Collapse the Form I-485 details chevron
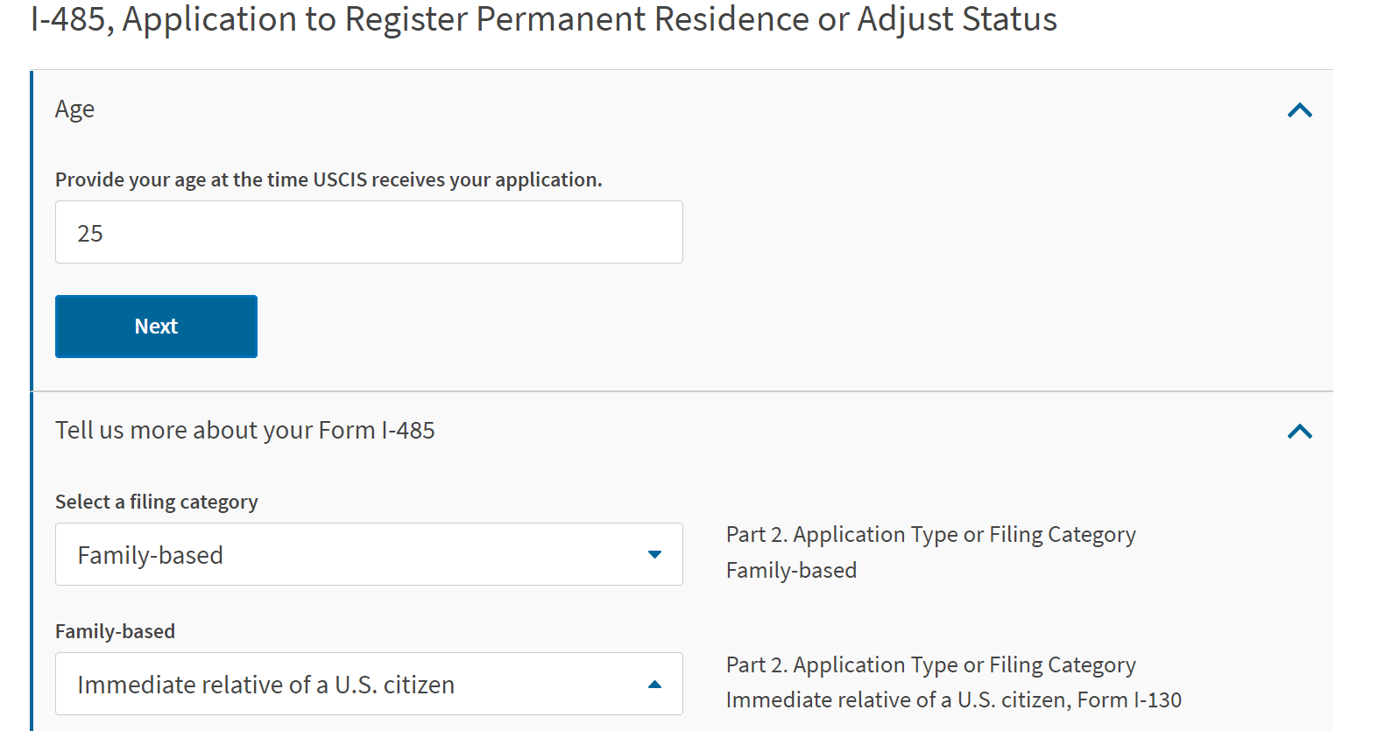 point(1299,432)
